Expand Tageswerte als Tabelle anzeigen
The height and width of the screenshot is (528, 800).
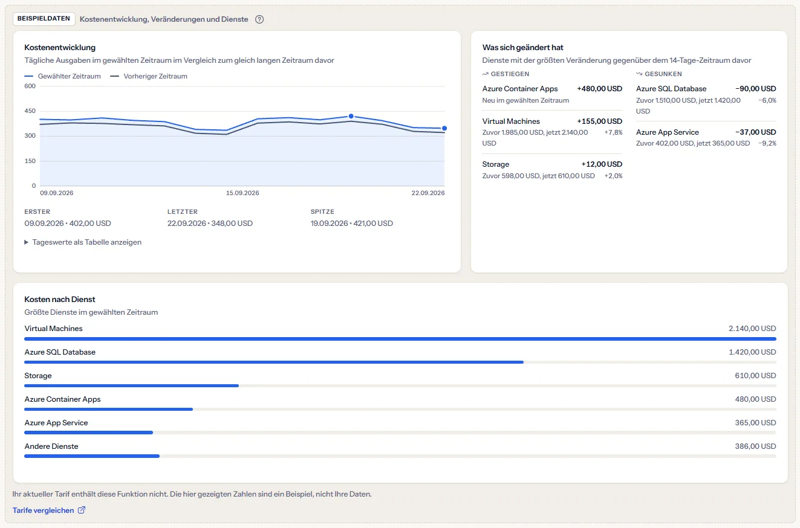point(83,242)
